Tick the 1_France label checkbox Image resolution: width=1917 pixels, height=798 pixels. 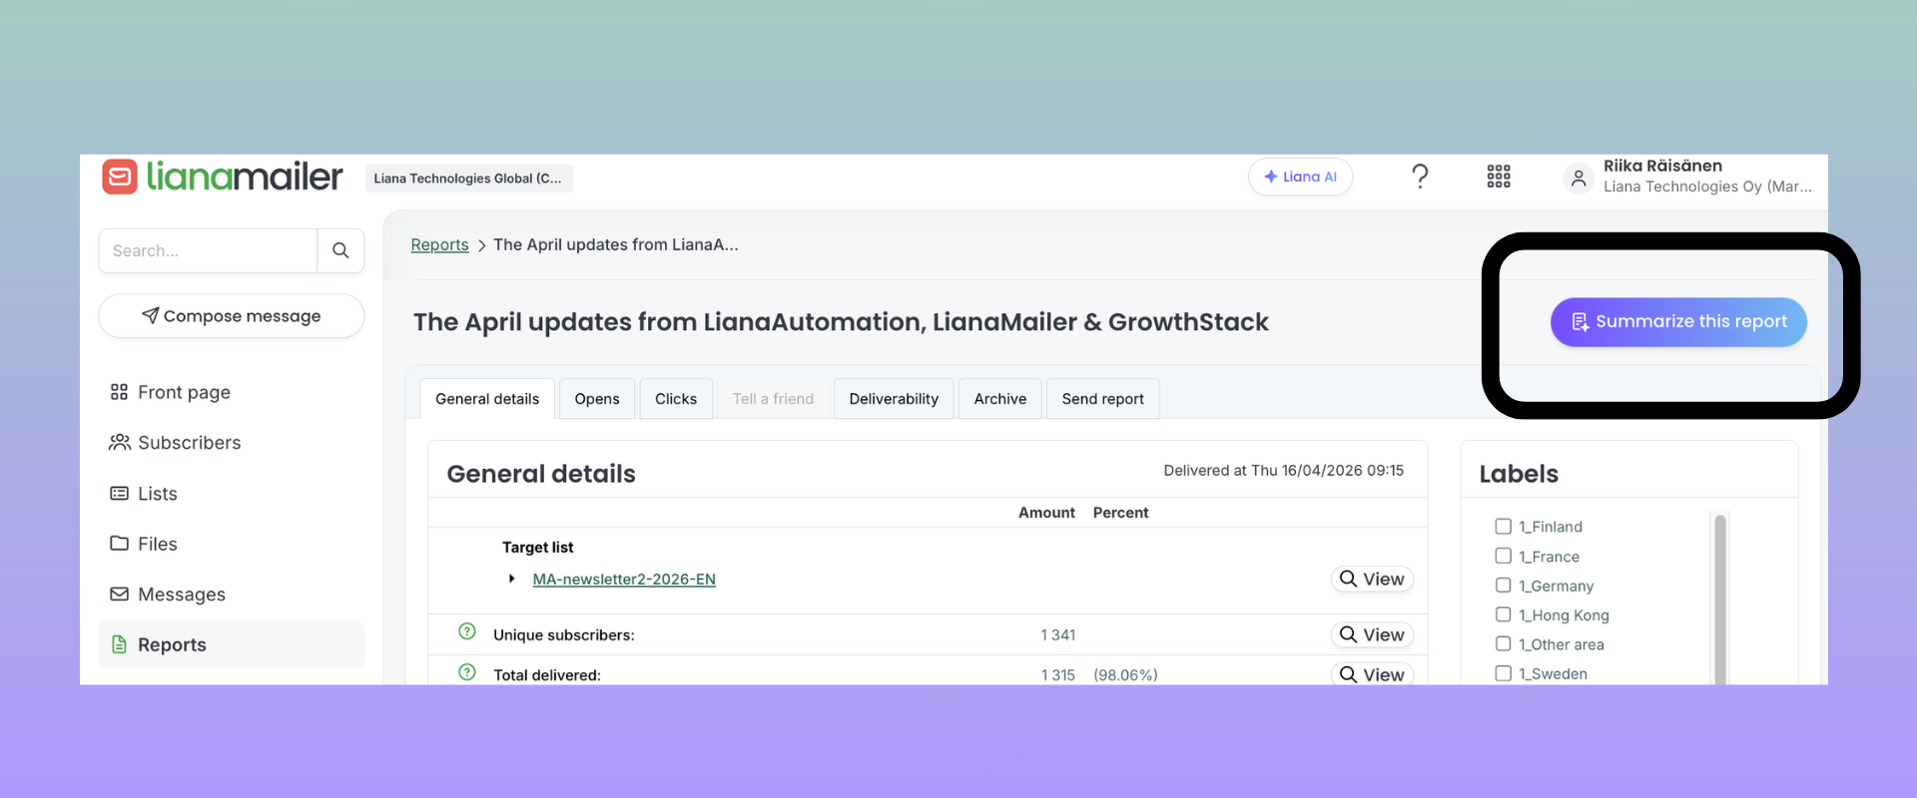point(1503,556)
